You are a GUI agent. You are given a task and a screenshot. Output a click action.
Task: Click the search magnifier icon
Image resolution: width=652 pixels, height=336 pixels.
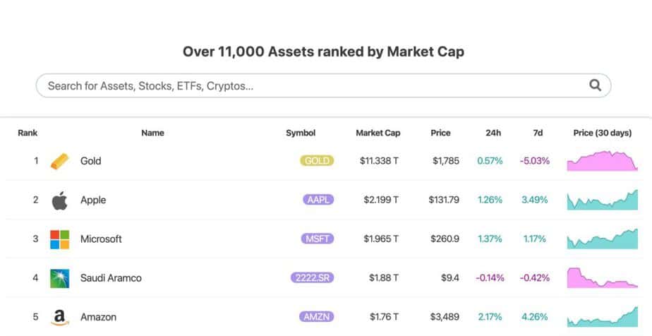(595, 85)
